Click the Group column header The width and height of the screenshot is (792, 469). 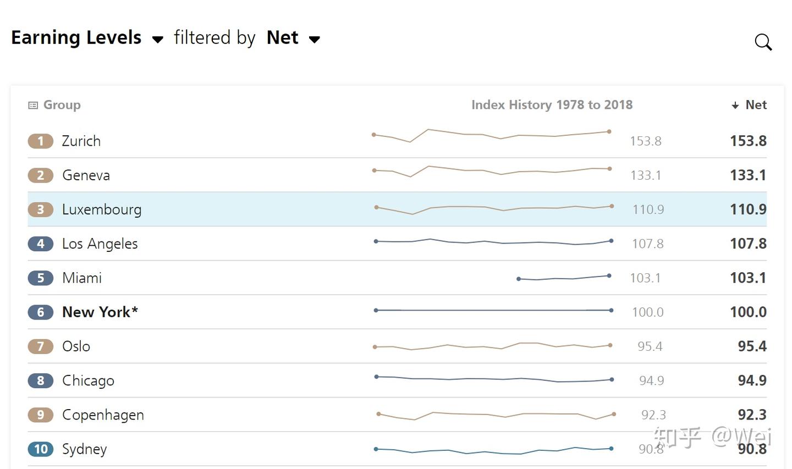pos(62,105)
